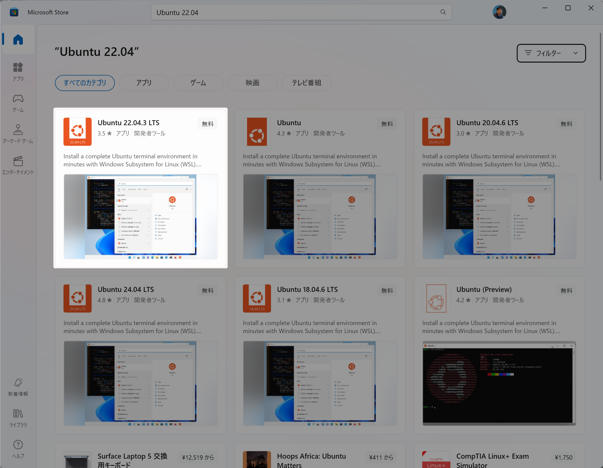Screen dimensions: 603x468
Task: Select the すべてのカテゴリ filter tab
Action: coord(85,83)
